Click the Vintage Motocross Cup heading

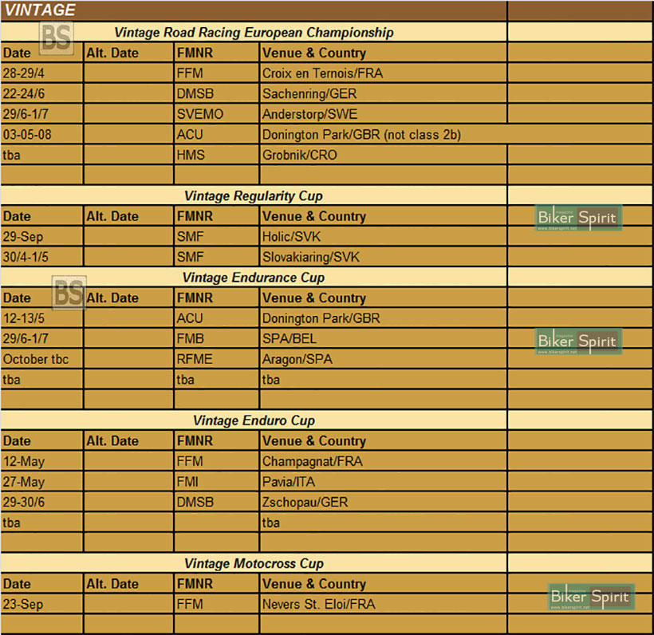[254, 563]
